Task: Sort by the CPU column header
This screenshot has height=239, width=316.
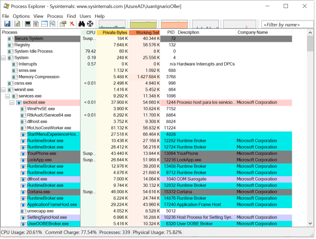Action: (88, 32)
